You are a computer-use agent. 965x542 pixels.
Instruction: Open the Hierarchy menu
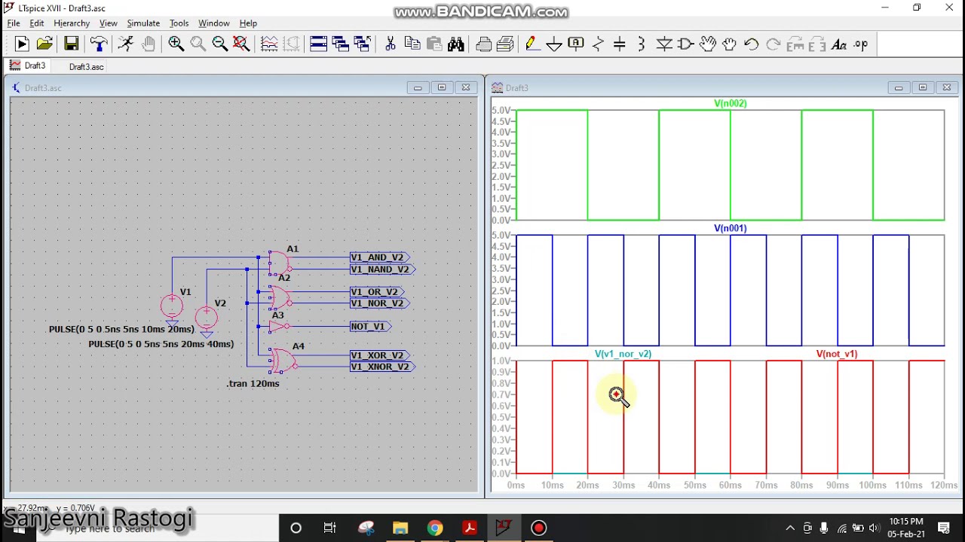72,23
